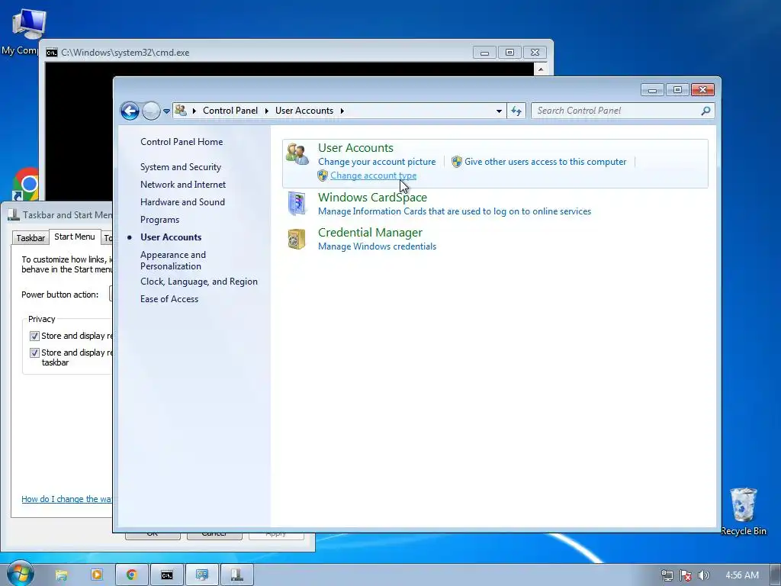781x586 pixels.
Task: Click the search magnifier in Control Panel
Action: tap(705, 111)
